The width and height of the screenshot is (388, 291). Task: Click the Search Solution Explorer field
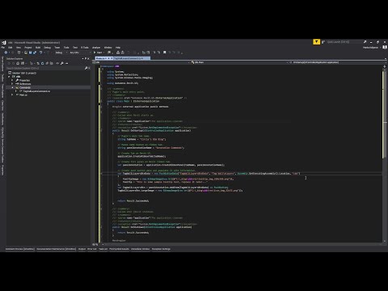[45, 68]
